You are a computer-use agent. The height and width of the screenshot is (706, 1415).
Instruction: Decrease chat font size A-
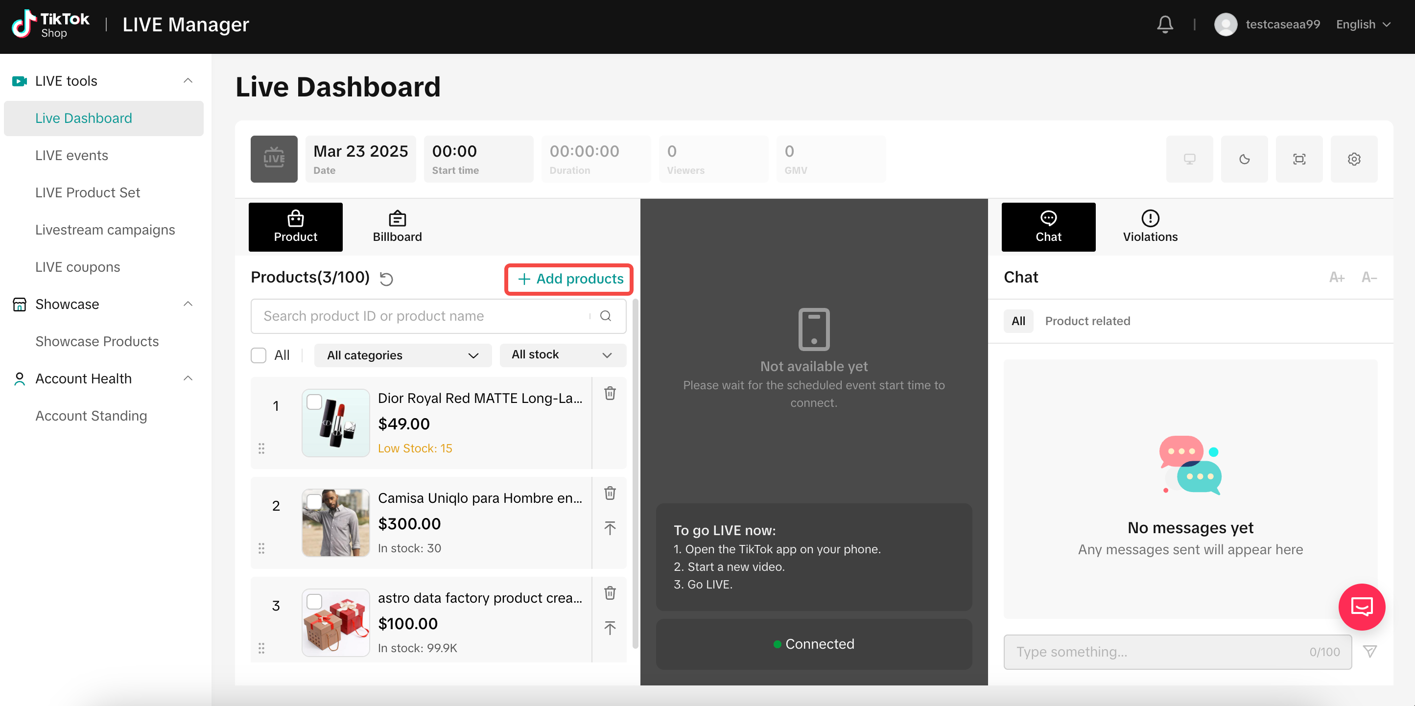click(x=1369, y=278)
